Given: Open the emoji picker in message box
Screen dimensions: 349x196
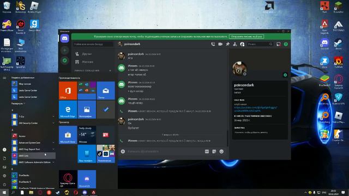Looking at the screenshot, I should [x=221, y=151].
